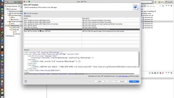Click the Open Perspective toolbar icon
174x98 pixels.
(x=155, y=2)
